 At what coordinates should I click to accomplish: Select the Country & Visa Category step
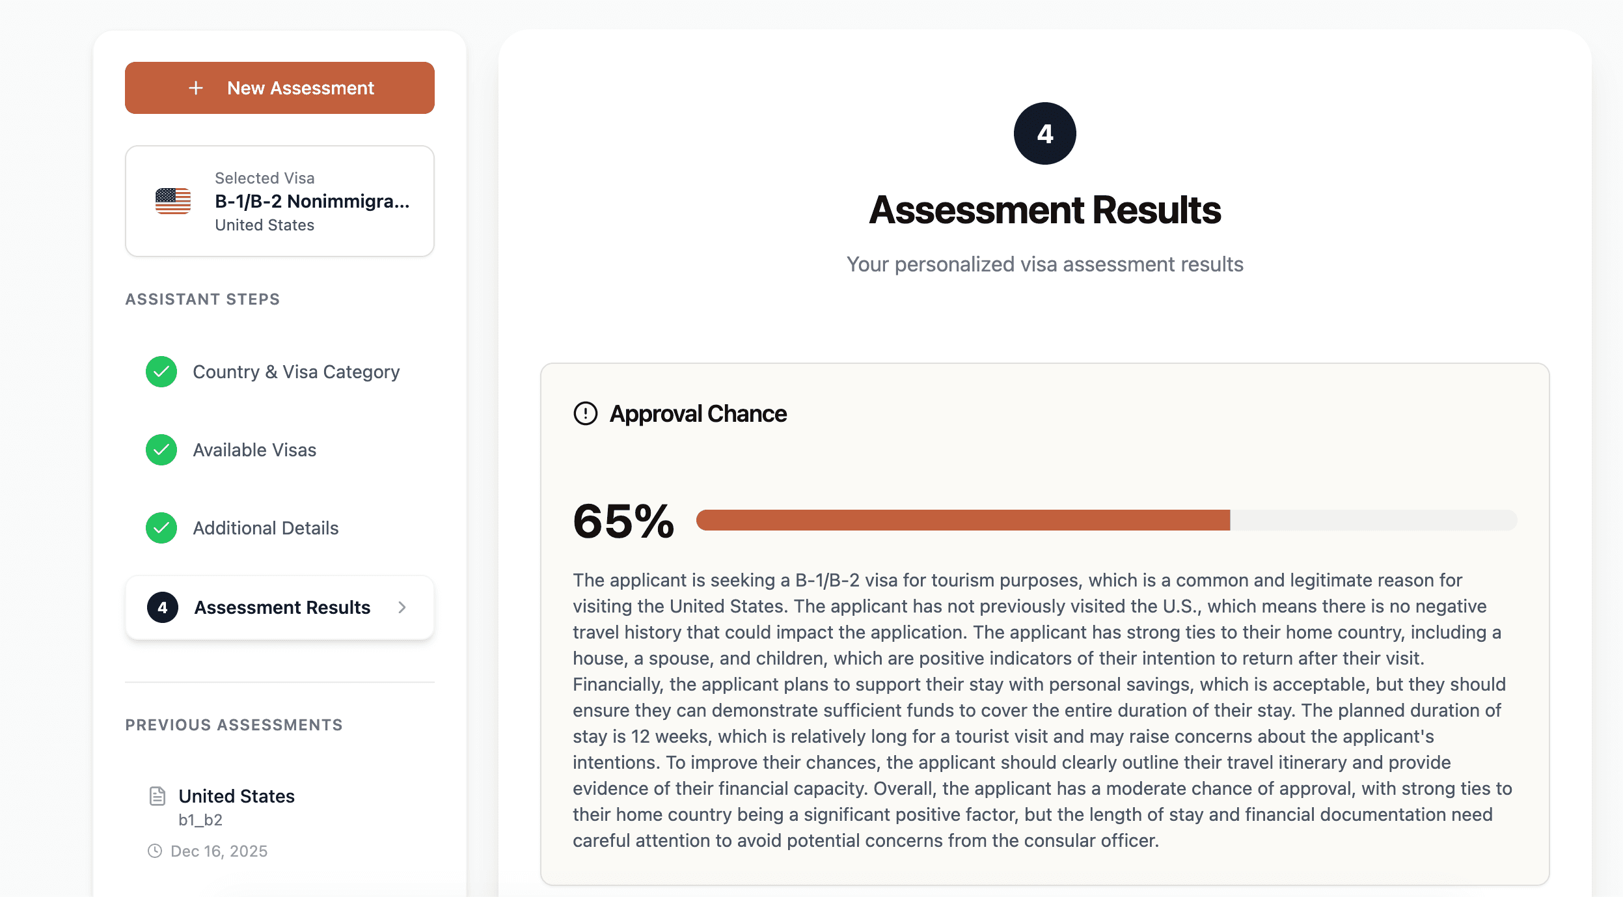(296, 372)
